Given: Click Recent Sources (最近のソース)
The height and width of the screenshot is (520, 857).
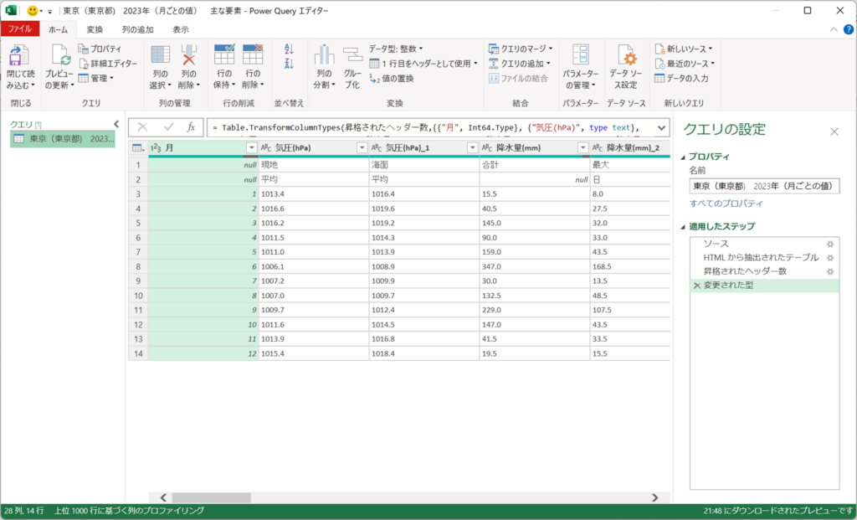Looking at the screenshot, I should (685, 64).
